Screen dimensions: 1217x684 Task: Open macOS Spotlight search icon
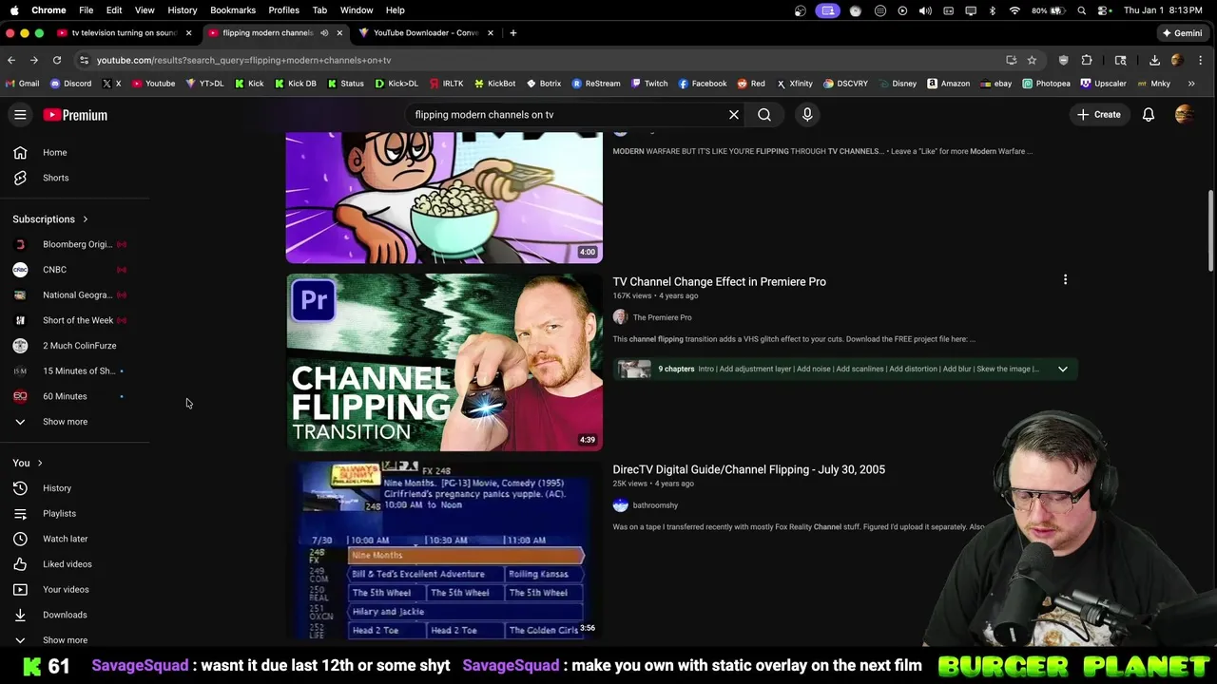click(1082, 10)
